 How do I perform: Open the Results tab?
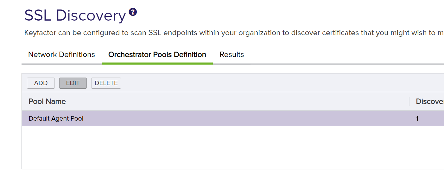coord(232,54)
